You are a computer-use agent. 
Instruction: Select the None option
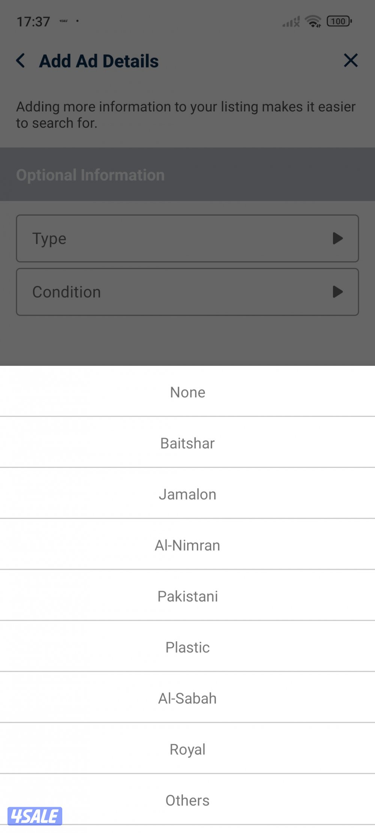coord(187,392)
